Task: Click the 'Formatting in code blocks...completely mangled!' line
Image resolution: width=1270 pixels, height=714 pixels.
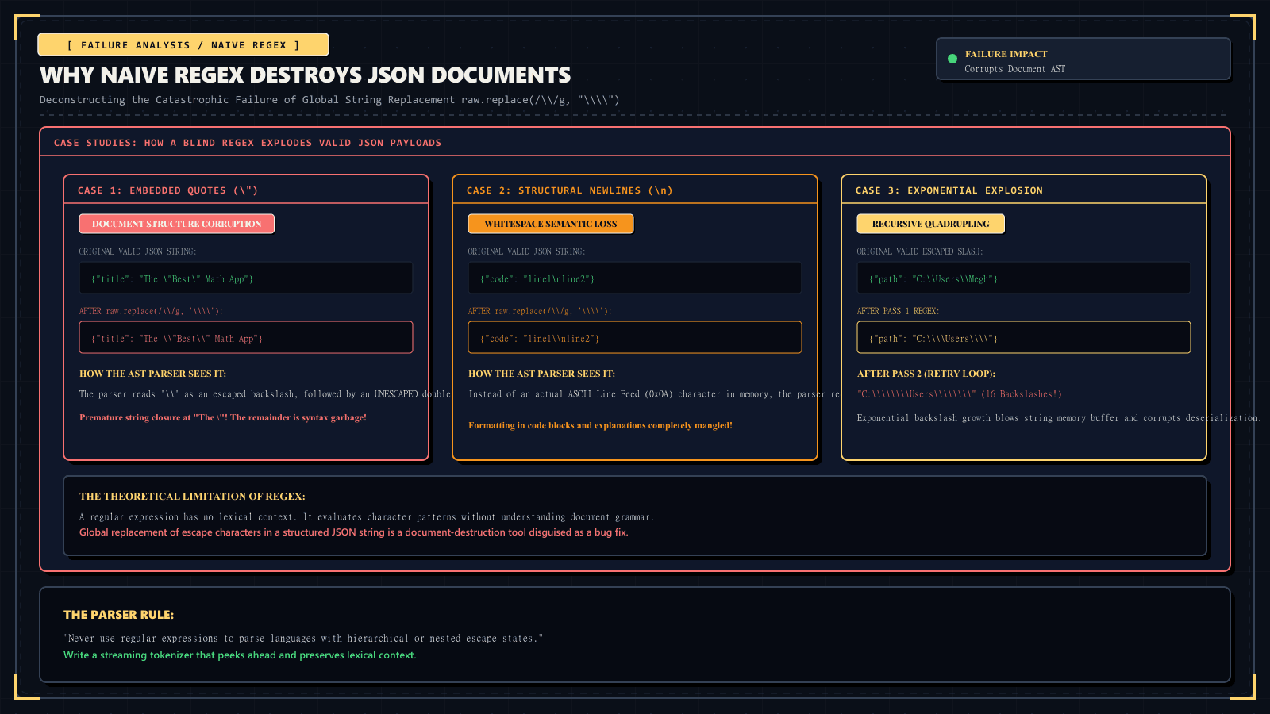Action: coord(600,425)
